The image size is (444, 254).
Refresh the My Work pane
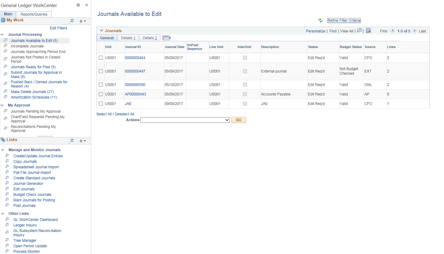coord(72,21)
